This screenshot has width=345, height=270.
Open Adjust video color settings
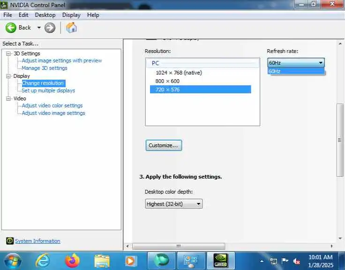[52, 105]
